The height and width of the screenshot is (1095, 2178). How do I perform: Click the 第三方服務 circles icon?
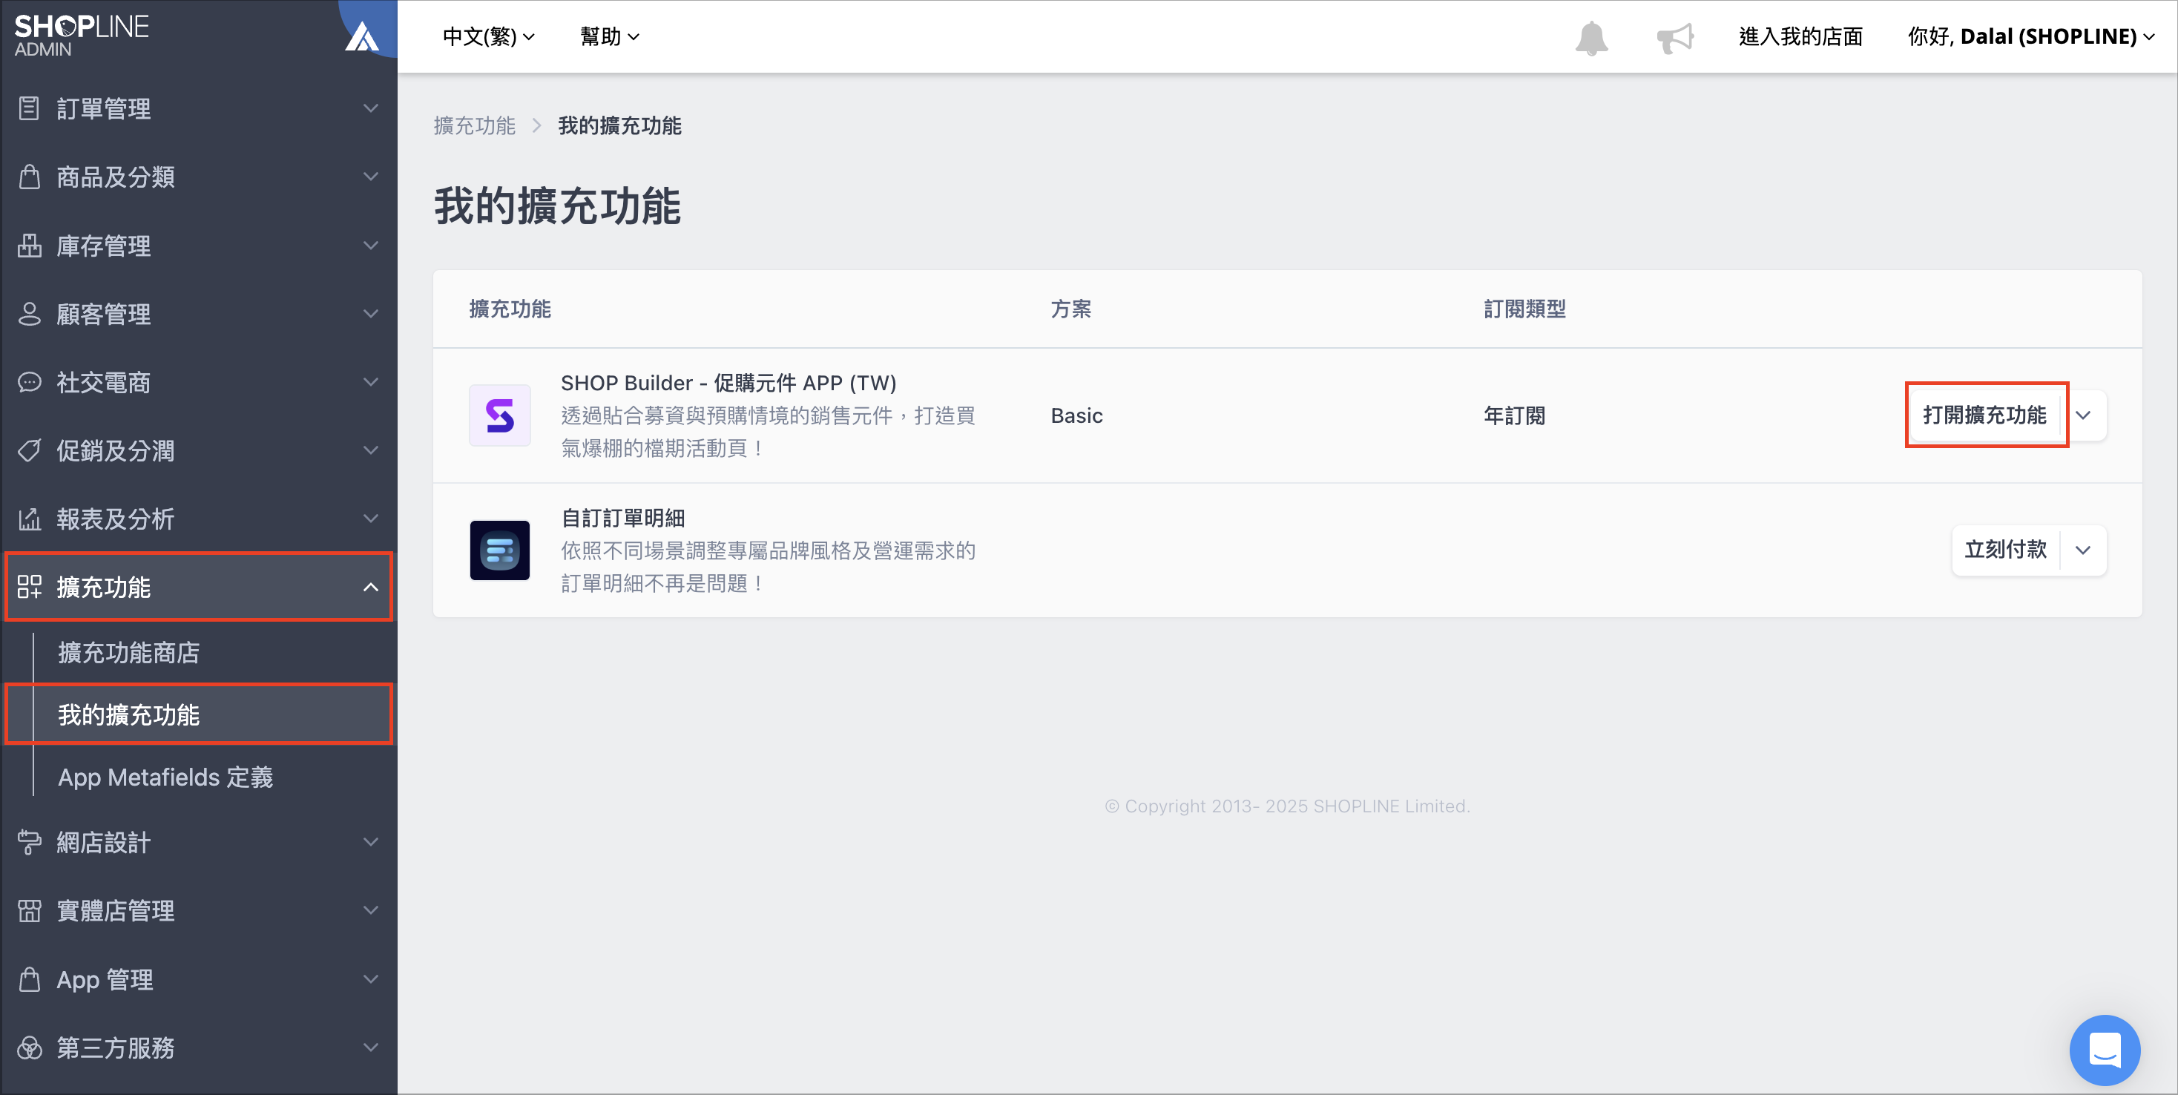(x=30, y=1048)
